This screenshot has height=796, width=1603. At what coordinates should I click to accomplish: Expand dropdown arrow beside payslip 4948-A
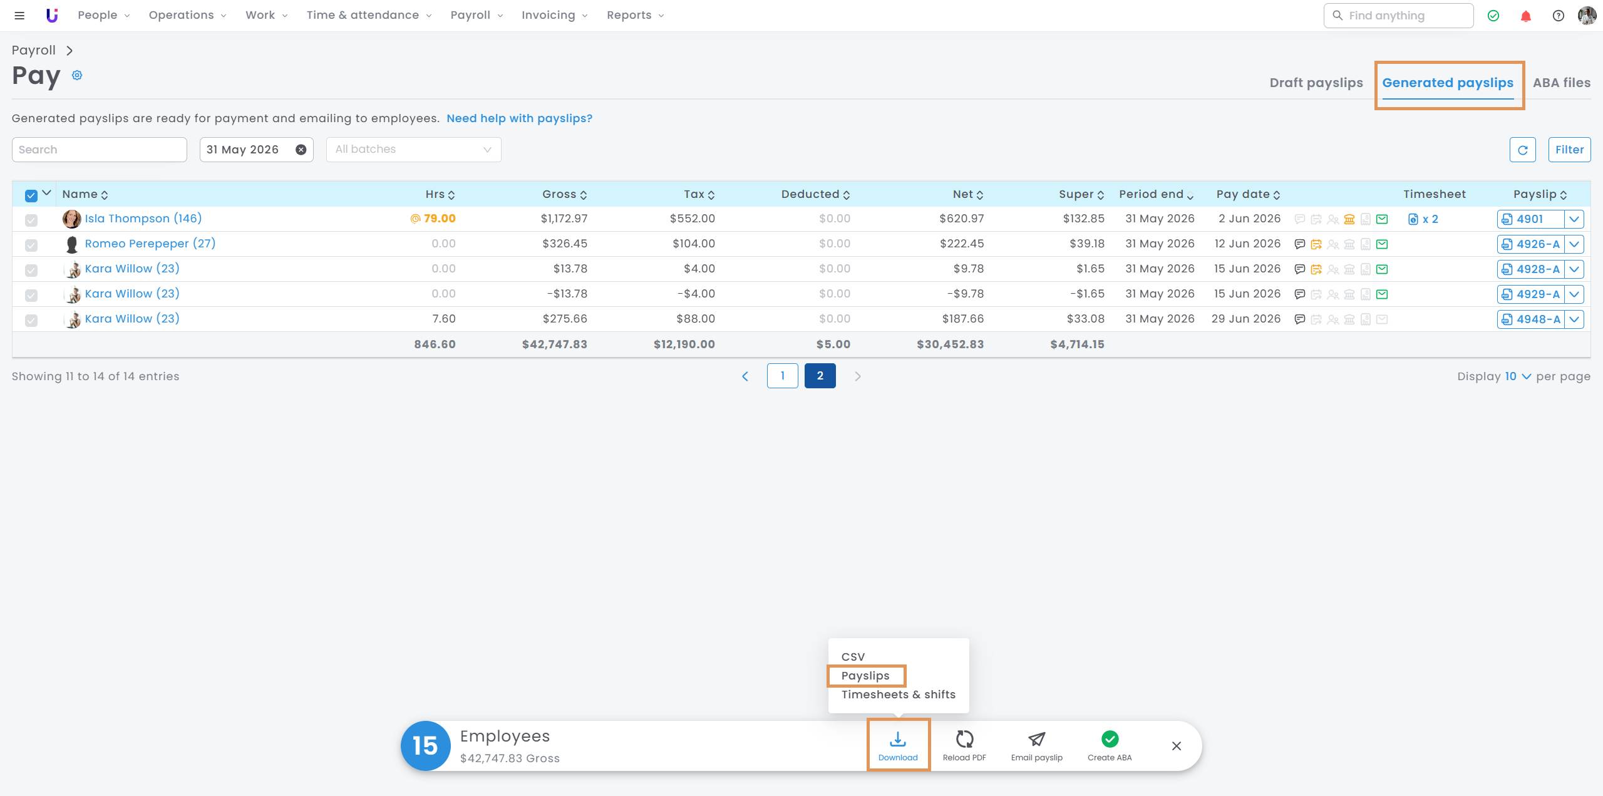tap(1574, 319)
